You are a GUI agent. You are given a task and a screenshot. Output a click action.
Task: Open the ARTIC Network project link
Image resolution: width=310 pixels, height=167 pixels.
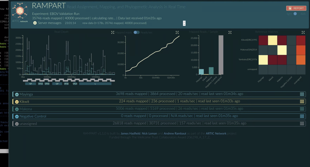(216, 133)
